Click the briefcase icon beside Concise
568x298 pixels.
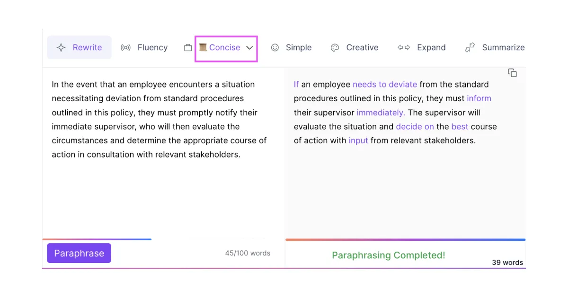click(x=188, y=47)
